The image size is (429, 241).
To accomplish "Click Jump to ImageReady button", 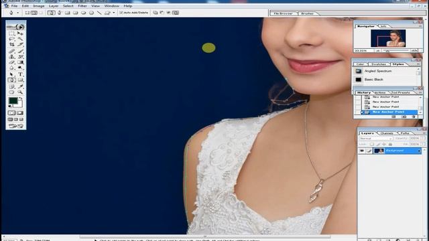I will pos(16,126).
